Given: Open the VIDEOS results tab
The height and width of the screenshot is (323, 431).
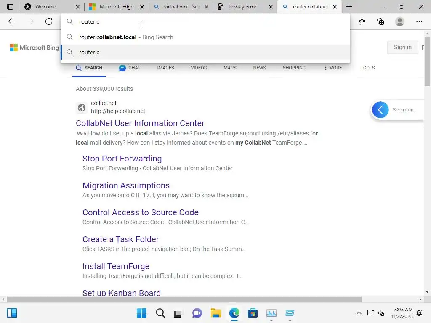Looking at the screenshot, I should [199, 68].
